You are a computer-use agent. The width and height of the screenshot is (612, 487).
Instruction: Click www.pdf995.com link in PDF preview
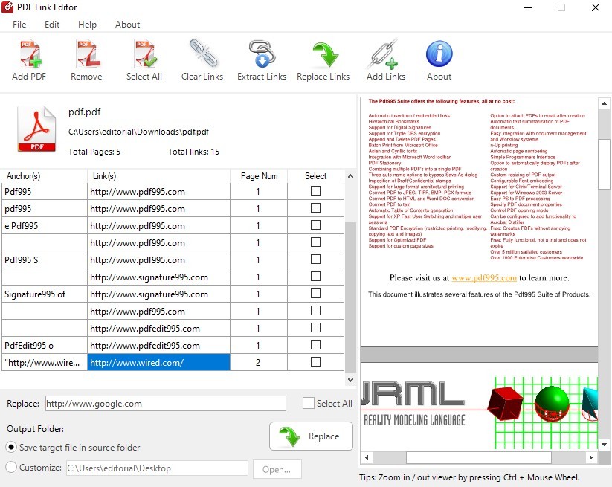click(x=484, y=278)
